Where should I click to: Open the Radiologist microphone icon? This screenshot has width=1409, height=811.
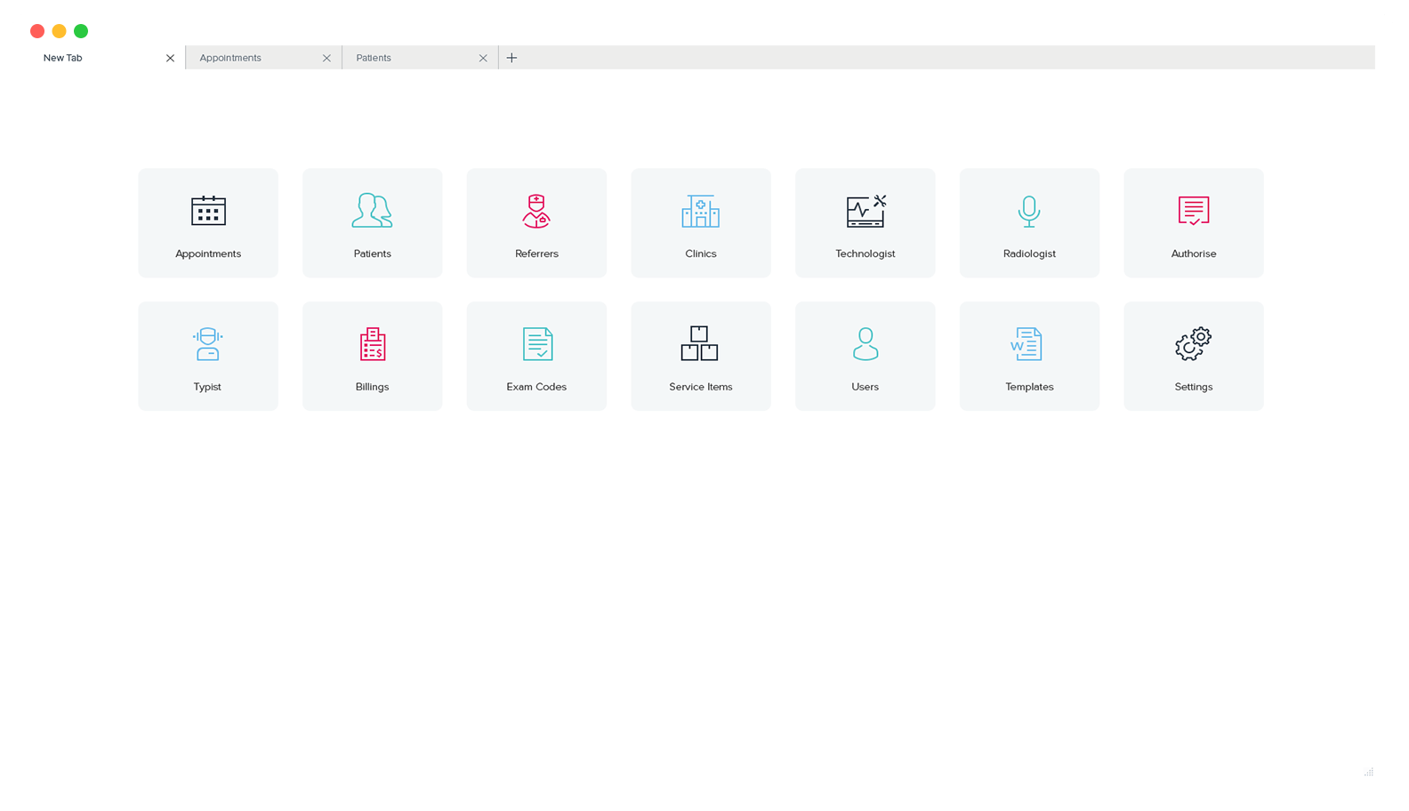click(x=1029, y=211)
